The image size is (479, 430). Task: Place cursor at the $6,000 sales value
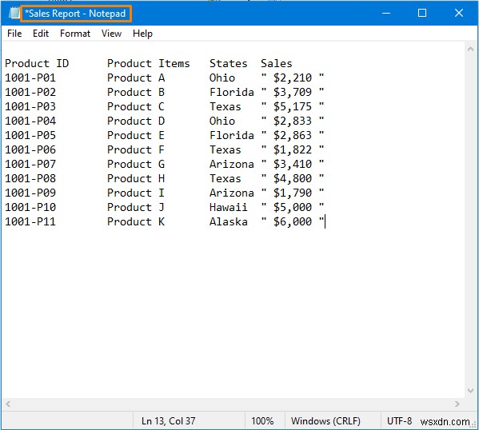293,221
